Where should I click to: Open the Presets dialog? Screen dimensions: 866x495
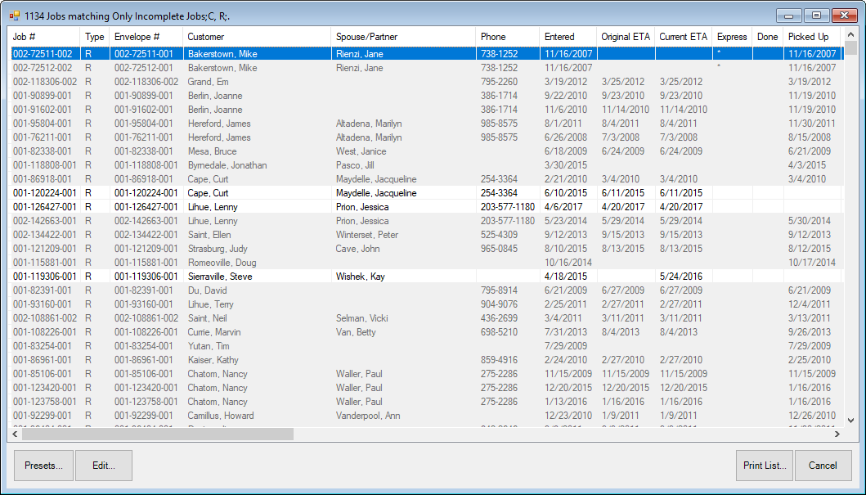(43, 466)
